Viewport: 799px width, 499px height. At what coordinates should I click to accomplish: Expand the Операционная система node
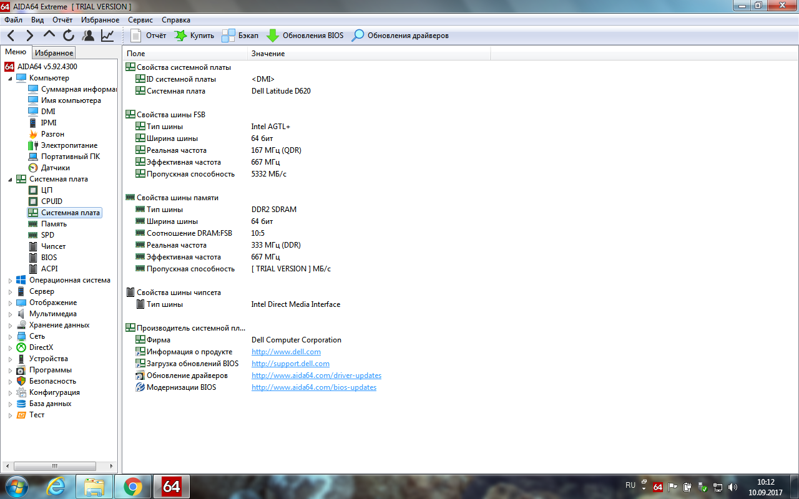click(10, 281)
